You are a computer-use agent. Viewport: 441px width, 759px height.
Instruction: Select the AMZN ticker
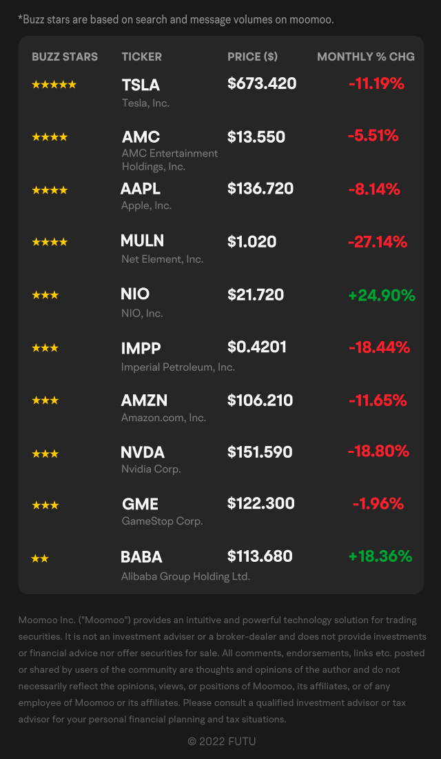coord(144,401)
